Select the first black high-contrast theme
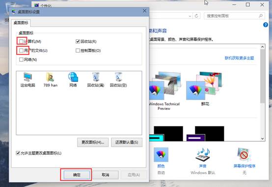Screen dimensions: 272x187 166,134
